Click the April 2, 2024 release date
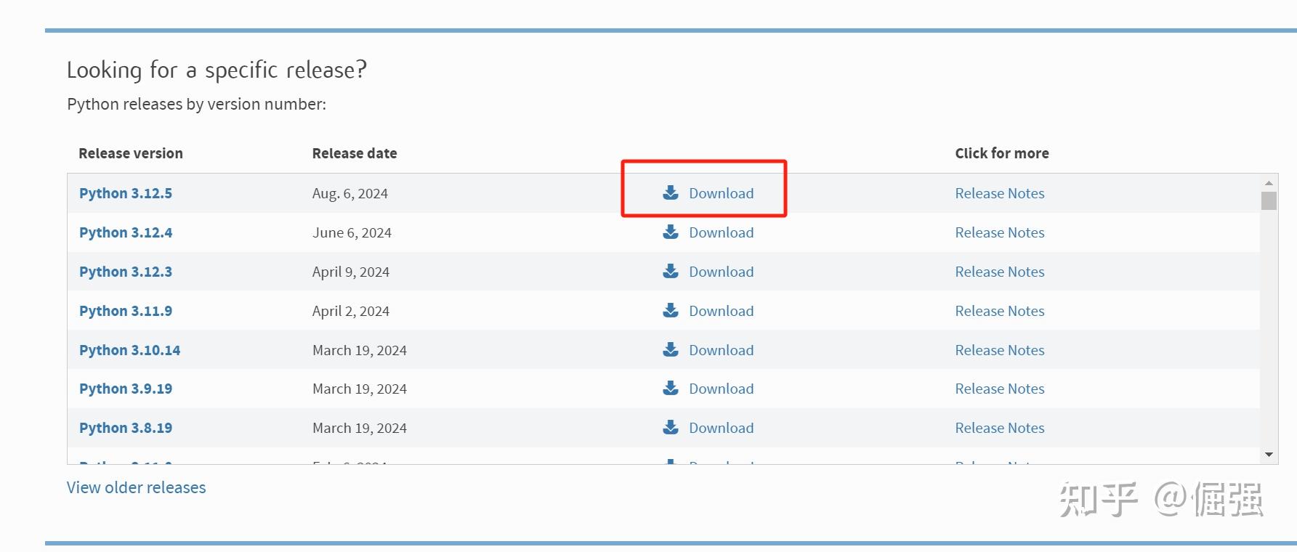This screenshot has height=552, width=1297. pos(351,311)
